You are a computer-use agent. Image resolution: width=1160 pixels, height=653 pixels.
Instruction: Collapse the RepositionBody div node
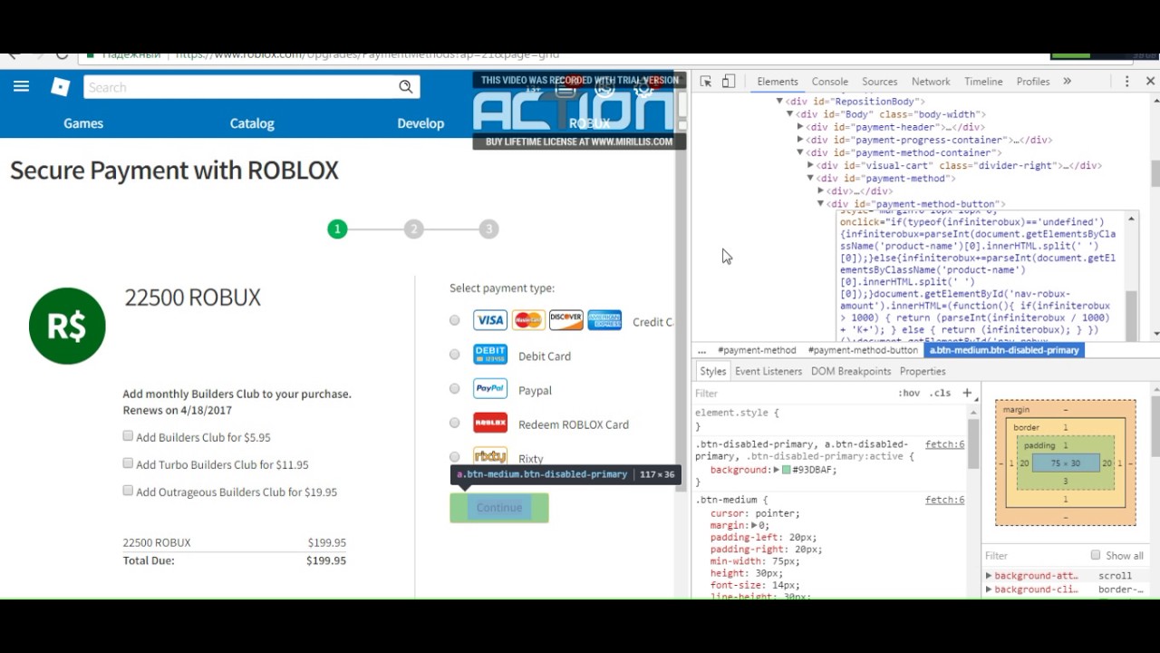coord(779,102)
